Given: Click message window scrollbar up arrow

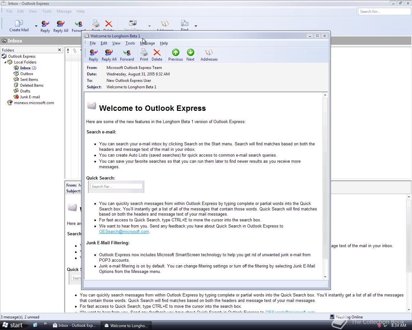Looking at the screenshot, I should pyautogui.click(x=325, y=95).
